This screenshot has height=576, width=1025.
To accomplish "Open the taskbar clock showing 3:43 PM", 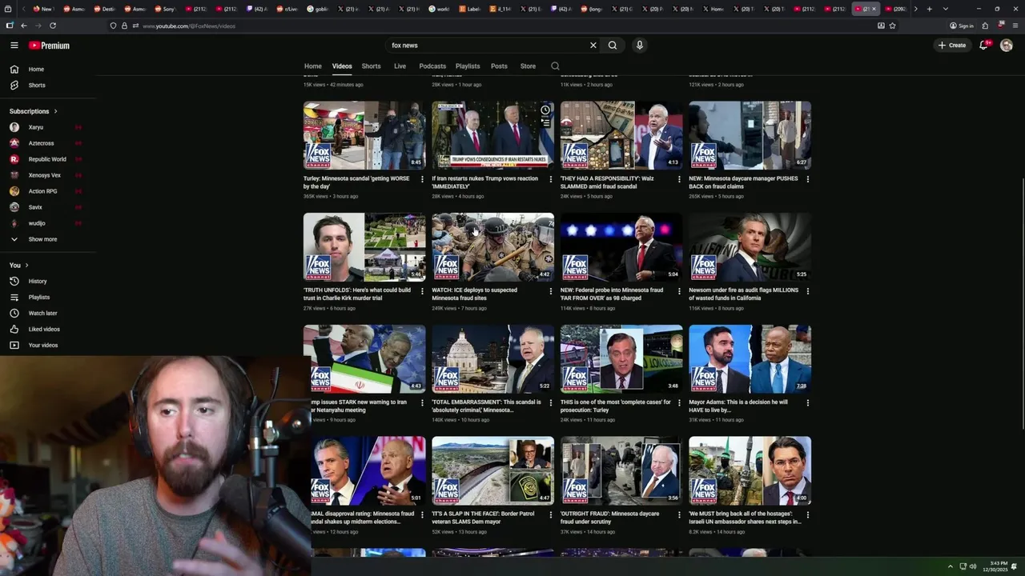I will pos(995,566).
